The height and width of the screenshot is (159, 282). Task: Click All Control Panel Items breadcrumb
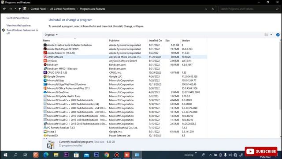(63, 9)
